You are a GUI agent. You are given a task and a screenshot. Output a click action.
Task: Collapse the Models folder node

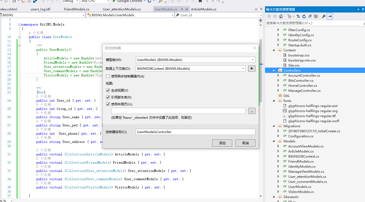(274, 141)
